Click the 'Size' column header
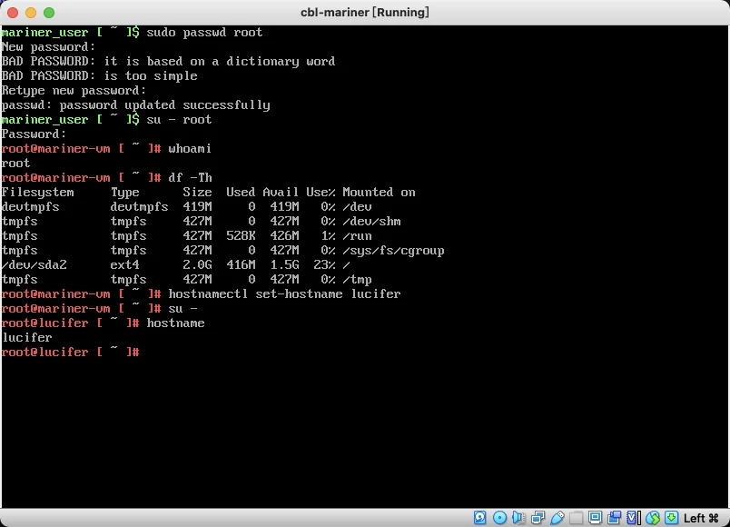Screen dimensions: 730x527 197,192
